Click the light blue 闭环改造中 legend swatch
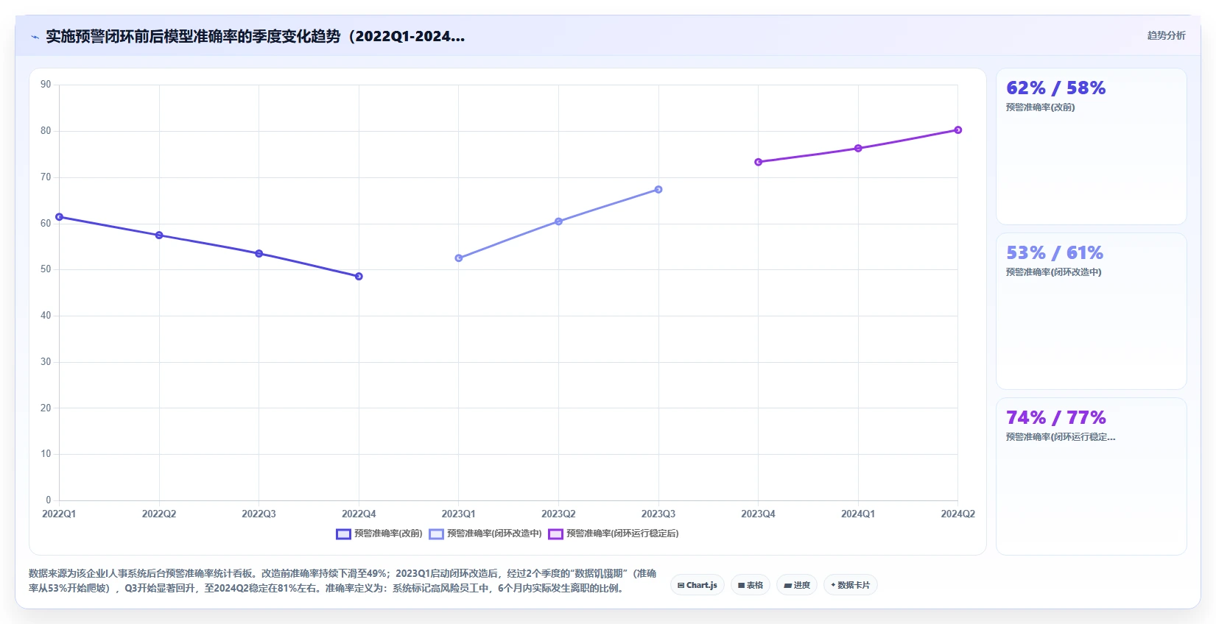This screenshot has width=1216, height=624. pos(436,534)
